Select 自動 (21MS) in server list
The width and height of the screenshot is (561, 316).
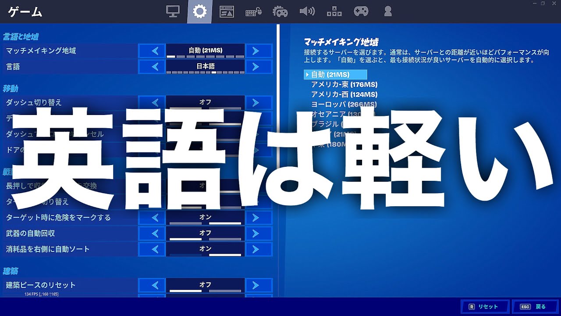(335, 75)
